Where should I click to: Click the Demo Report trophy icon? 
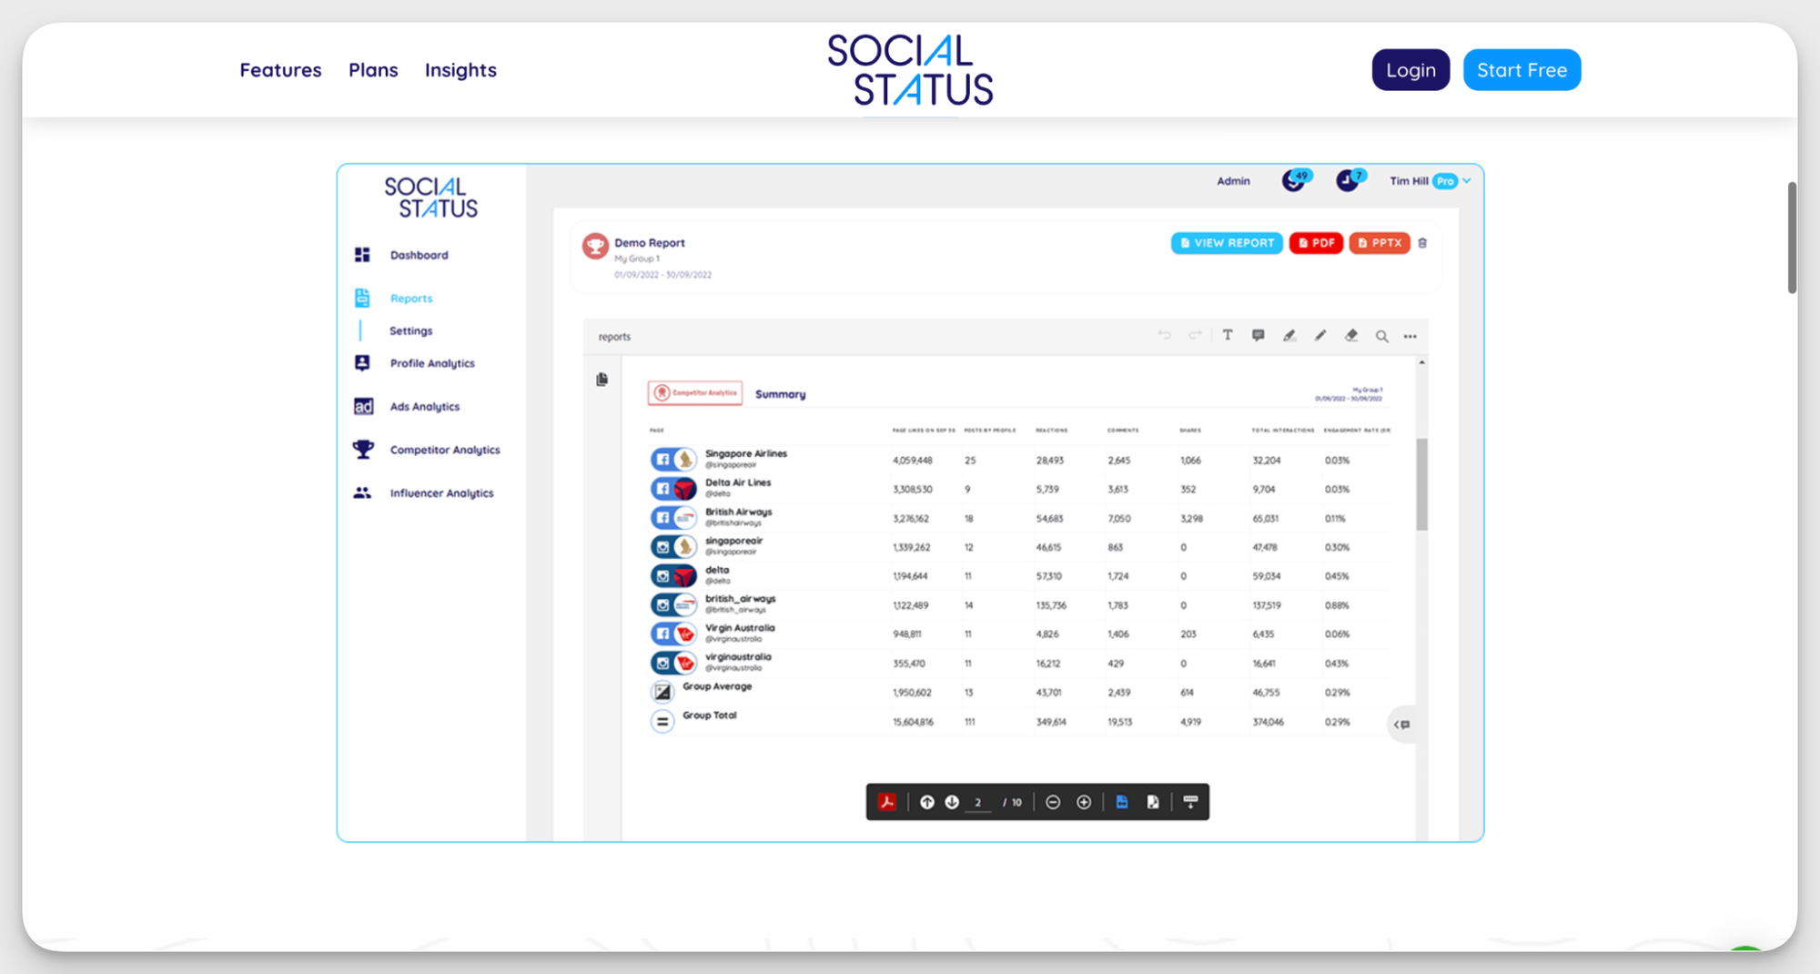click(595, 246)
